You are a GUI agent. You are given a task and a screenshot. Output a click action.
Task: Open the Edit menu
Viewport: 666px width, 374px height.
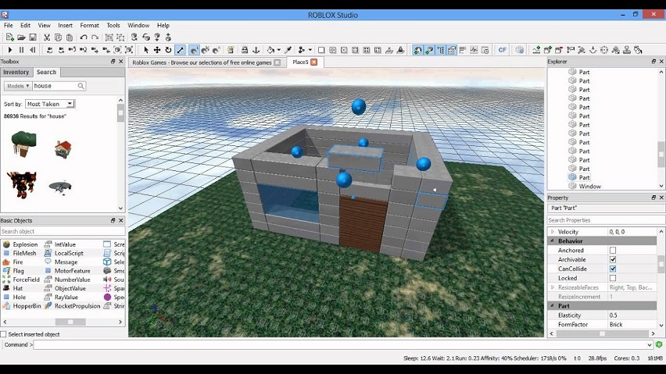pyautogui.click(x=26, y=26)
